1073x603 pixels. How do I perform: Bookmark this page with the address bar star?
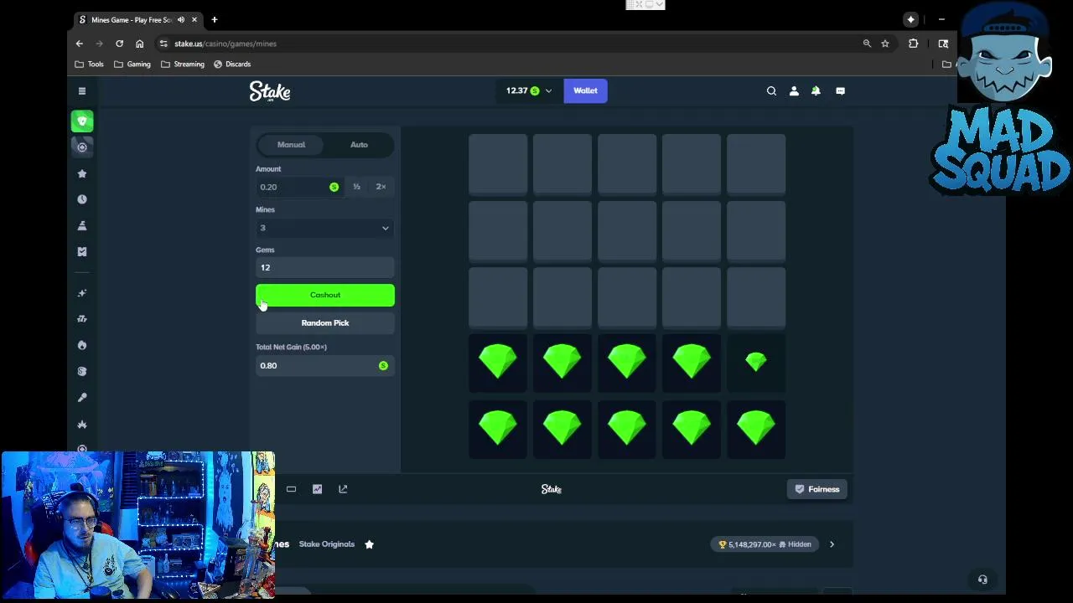[x=885, y=44]
